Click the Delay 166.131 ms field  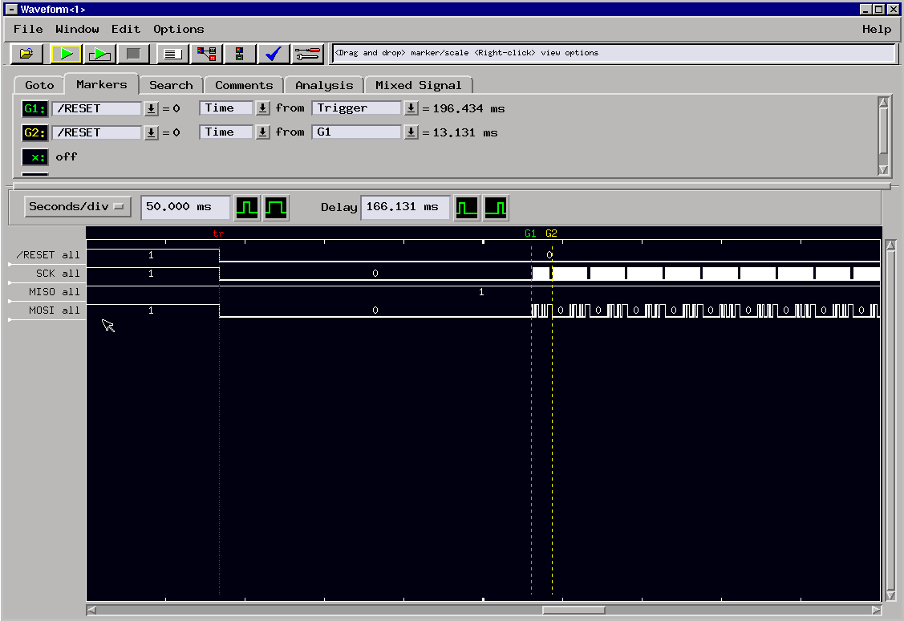(405, 207)
